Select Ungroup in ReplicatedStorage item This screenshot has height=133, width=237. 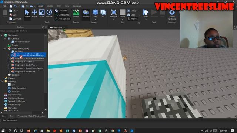(30, 55)
